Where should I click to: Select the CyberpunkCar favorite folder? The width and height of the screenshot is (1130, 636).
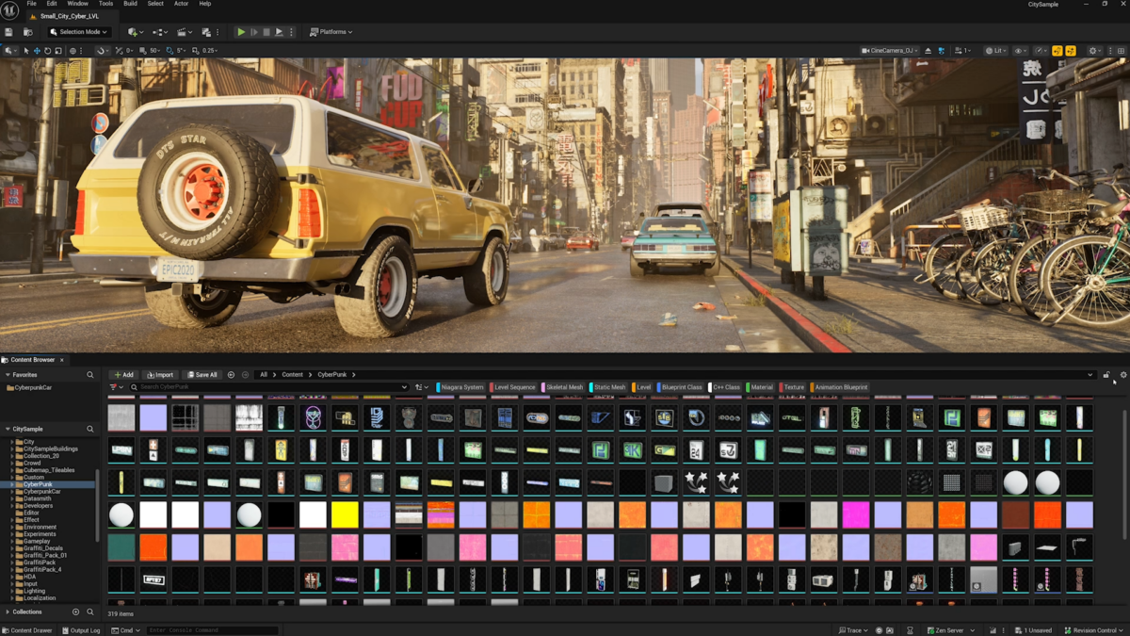click(29, 387)
